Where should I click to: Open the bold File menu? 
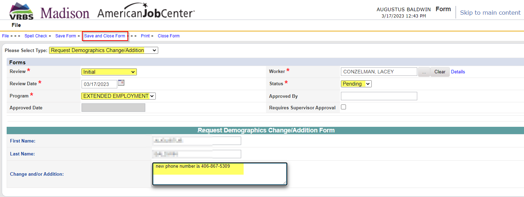pyautogui.click(x=16, y=25)
